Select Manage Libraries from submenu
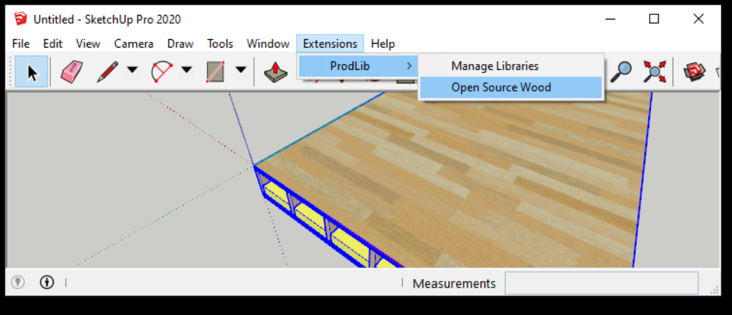 (494, 66)
